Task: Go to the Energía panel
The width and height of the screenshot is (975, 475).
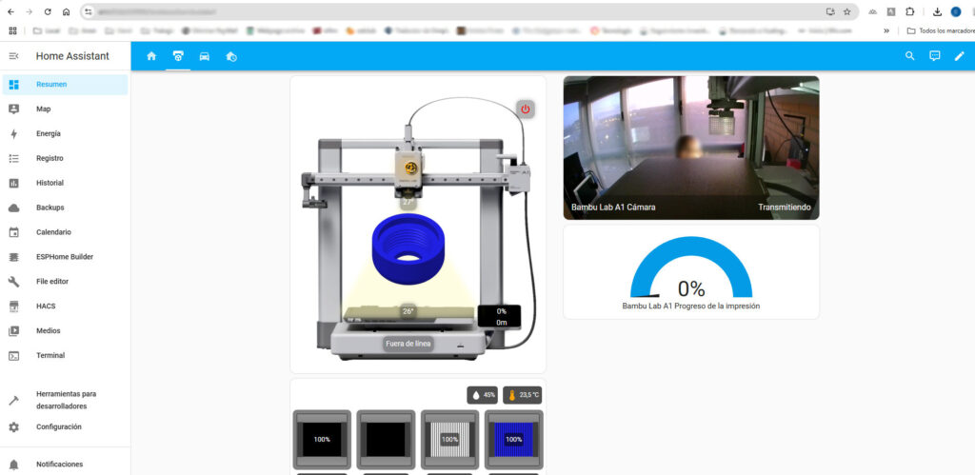Action: pos(66,133)
